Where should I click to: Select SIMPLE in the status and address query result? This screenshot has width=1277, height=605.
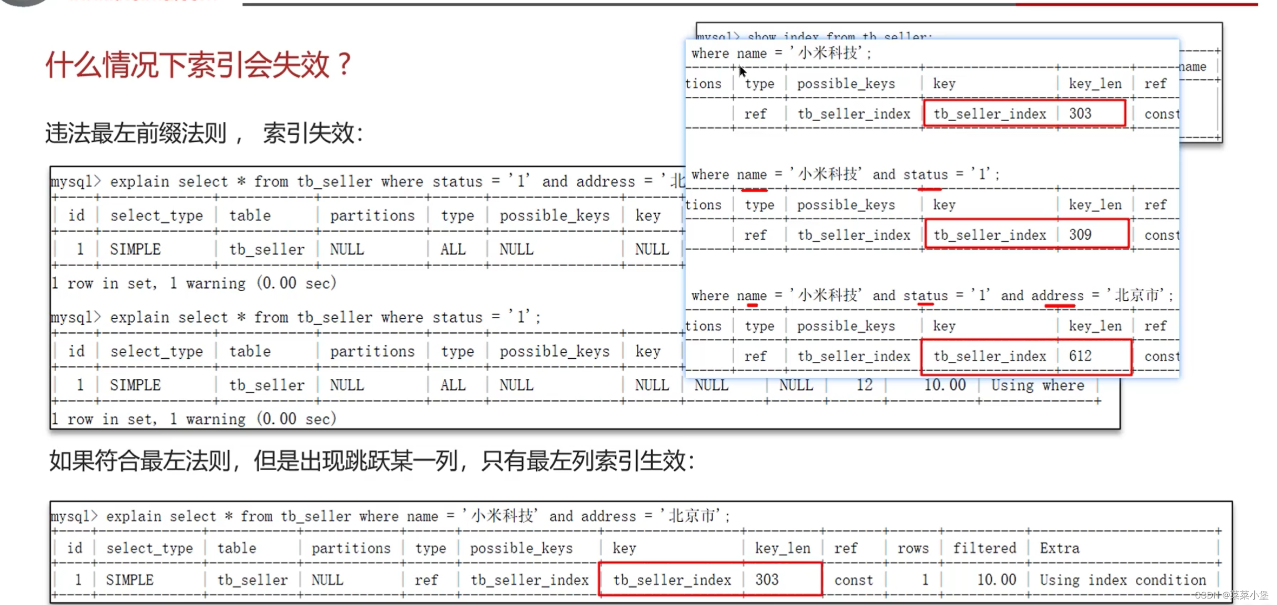[135, 249]
